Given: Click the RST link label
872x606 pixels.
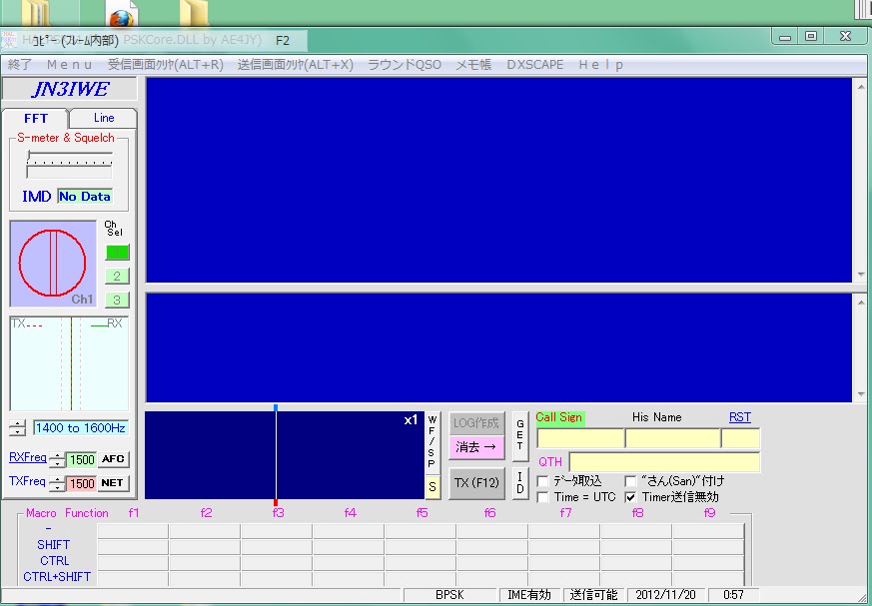Looking at the screenshot, I should point(739,417).
